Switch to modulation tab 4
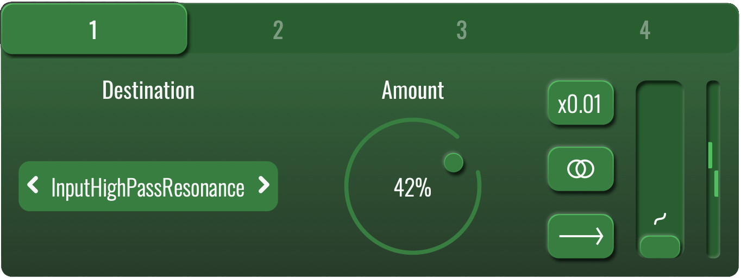 645,30
